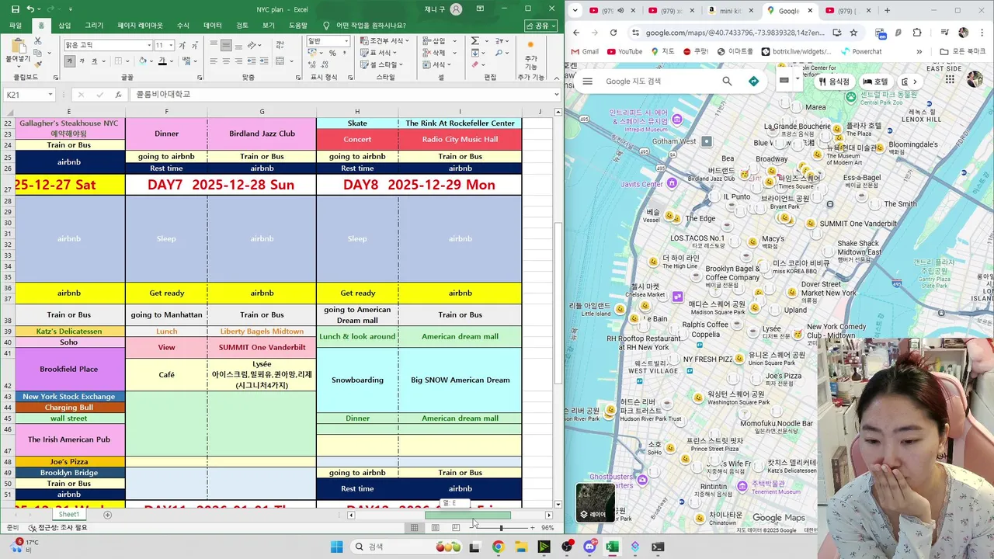Add a new sheet with the plus icon
The height and width of the screenshot is (559, 994).
click(108, 515)
